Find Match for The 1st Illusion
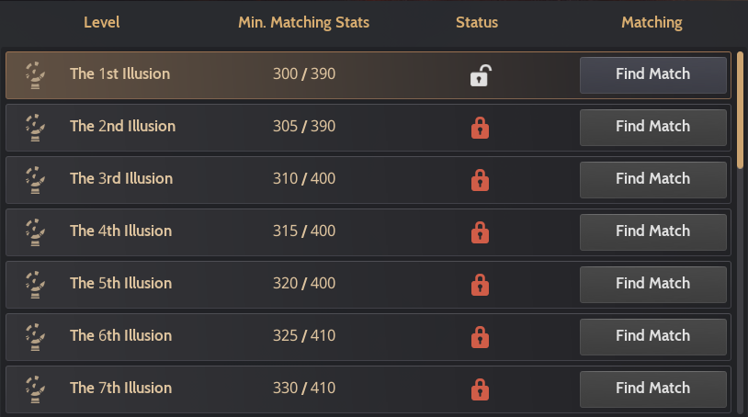Image resolution: width=748 pixels, height=417 pixels. (x=652, y=74)
